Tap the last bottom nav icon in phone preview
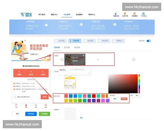Screen dimensions: 164x131 point(46,106)
